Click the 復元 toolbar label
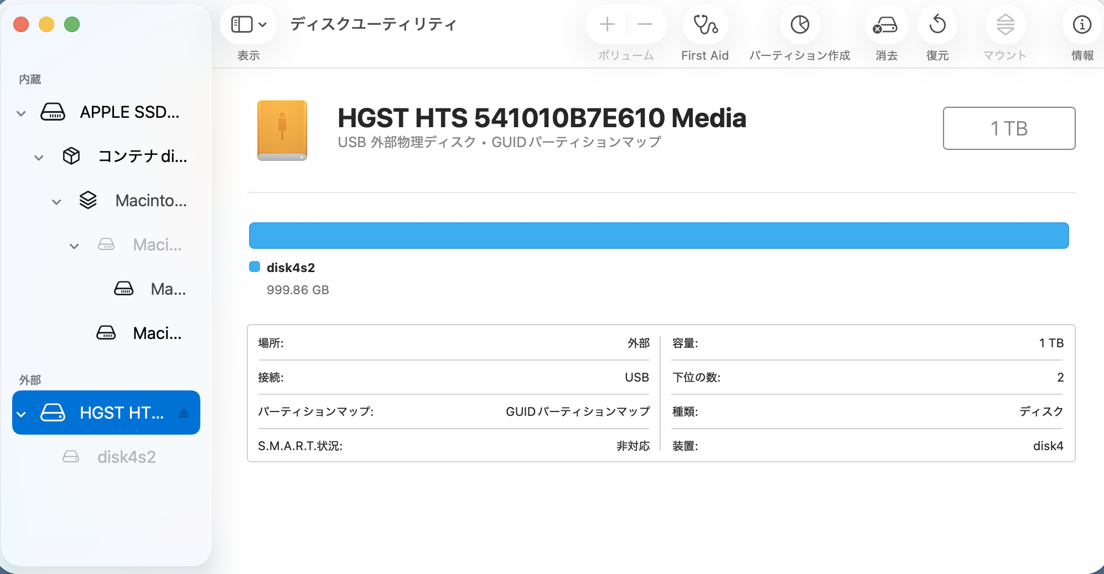 [937, 56]
